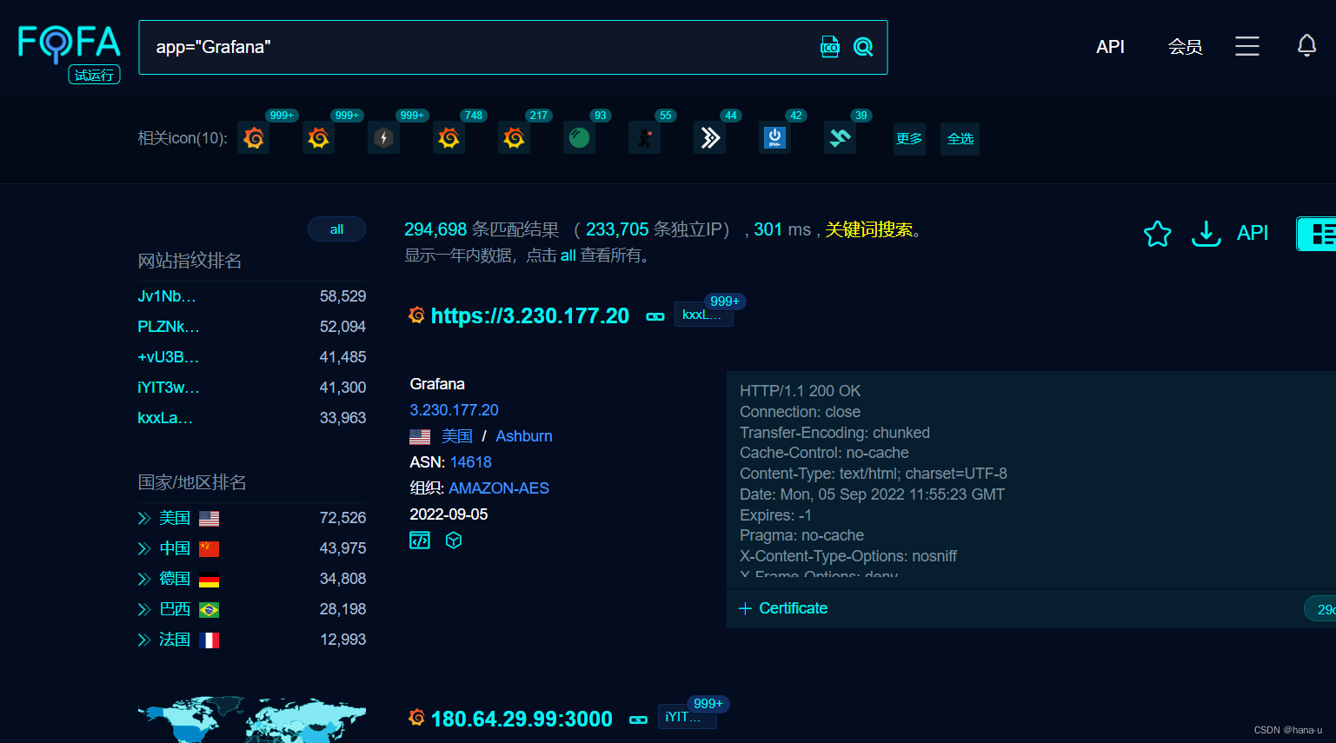This screenshot has height=743, width=1336.
Task: Click the Brazil flag next to 28,198
Action: coord(209,610)
